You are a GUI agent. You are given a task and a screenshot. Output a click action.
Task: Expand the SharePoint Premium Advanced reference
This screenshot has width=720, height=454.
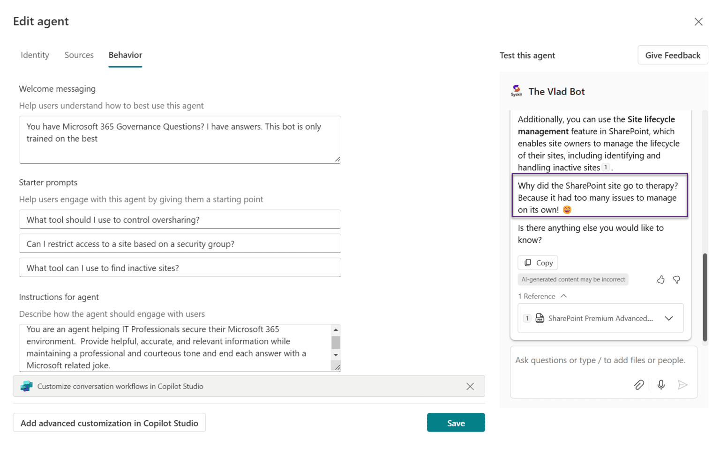click(669, 318)
